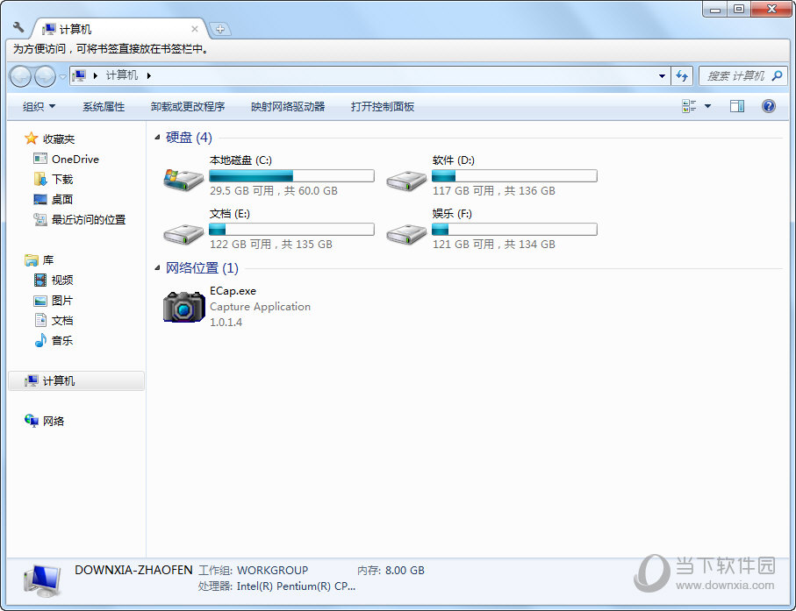Refresh the current location
796x611 pixels.
point(682,76)
